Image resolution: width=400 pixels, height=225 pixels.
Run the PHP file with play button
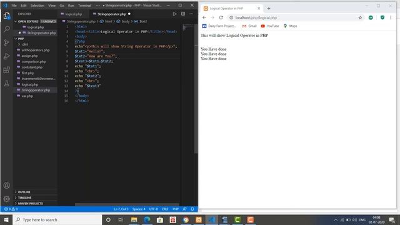coord(174,14)
